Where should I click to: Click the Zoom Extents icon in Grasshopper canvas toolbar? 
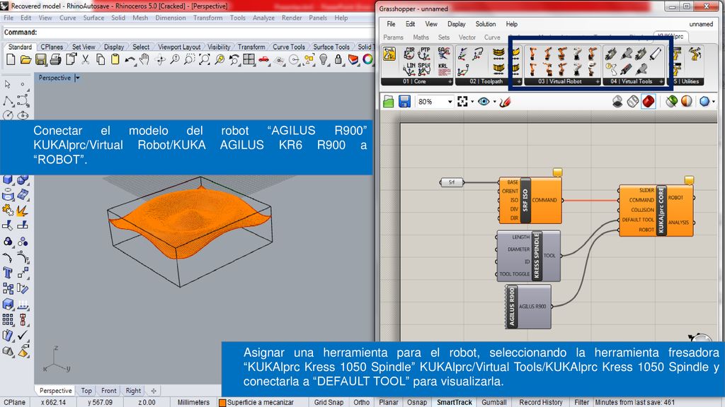tap(462, 102)
